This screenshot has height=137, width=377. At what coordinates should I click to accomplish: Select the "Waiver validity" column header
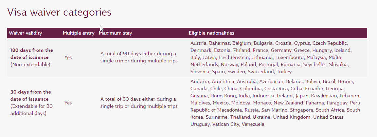coord(25,33)
